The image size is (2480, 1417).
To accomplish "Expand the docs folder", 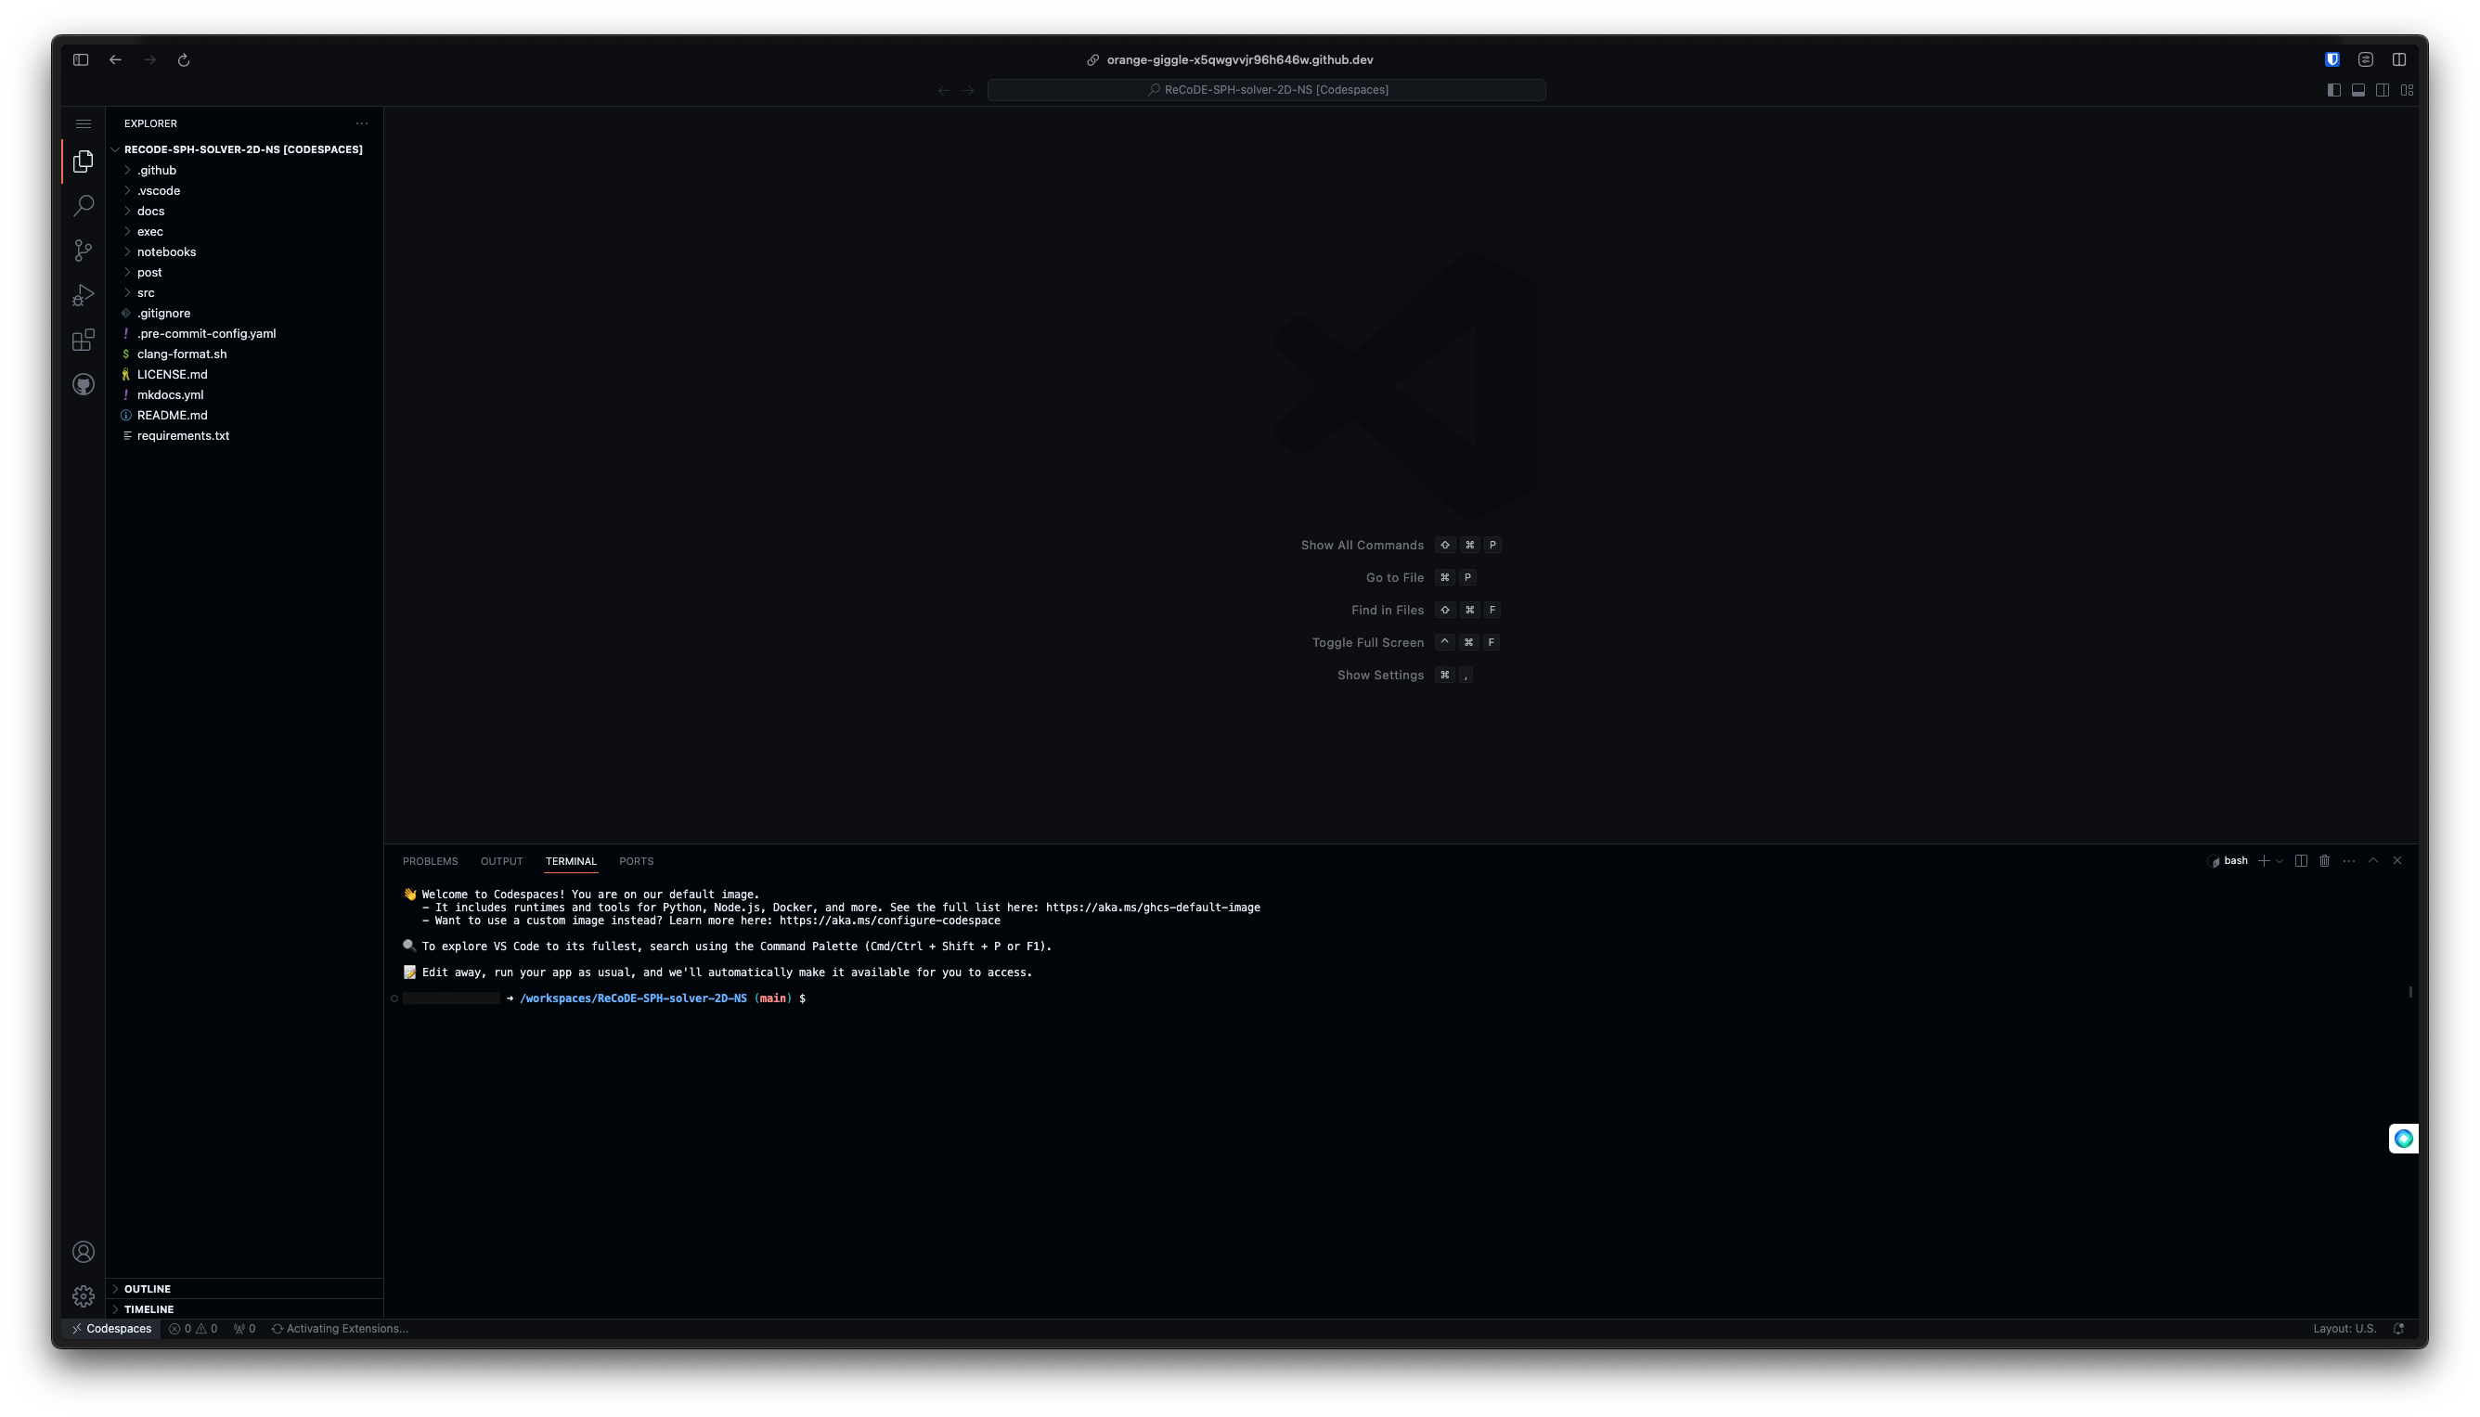I will click(243, 212).
